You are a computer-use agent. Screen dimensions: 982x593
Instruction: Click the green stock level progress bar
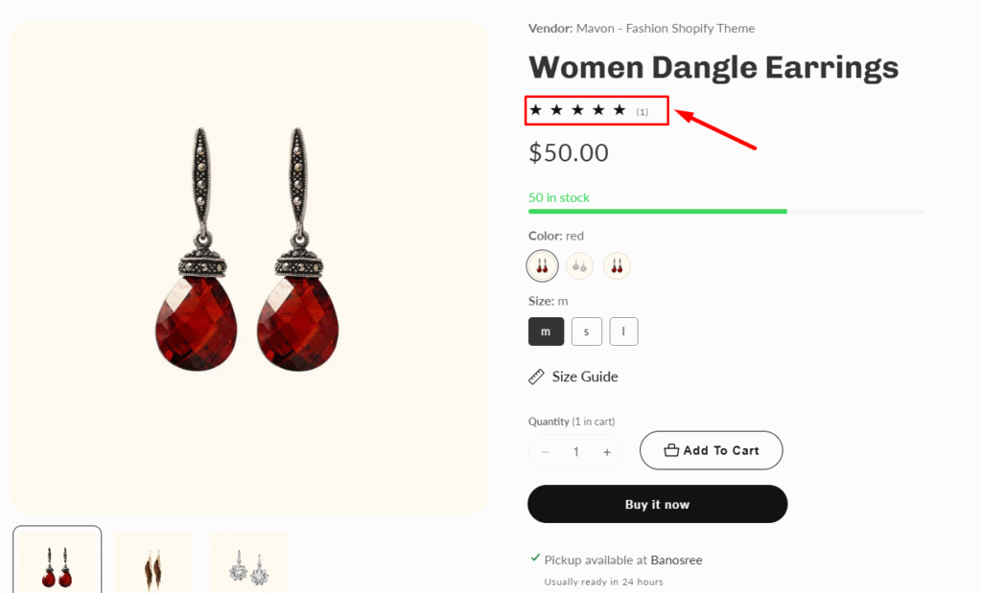coord(658,211)
